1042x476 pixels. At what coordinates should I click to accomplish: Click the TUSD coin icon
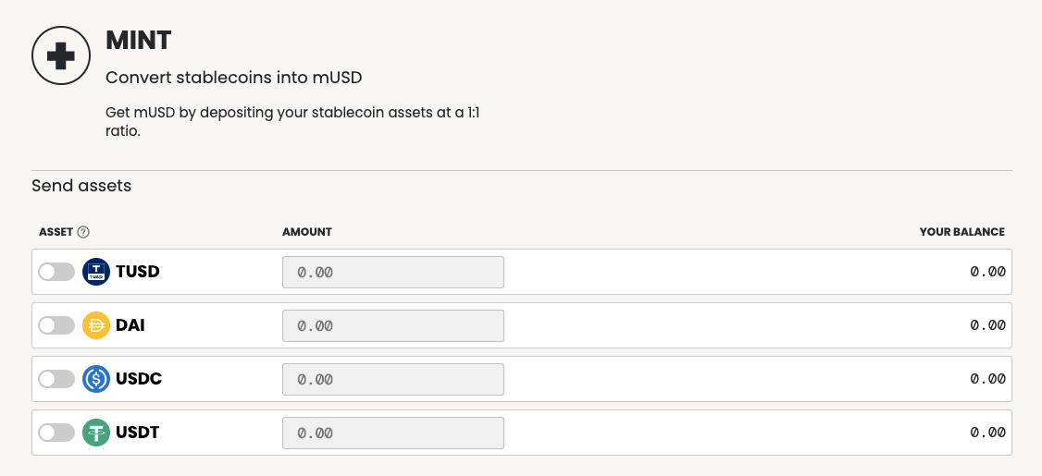(96, 272)
